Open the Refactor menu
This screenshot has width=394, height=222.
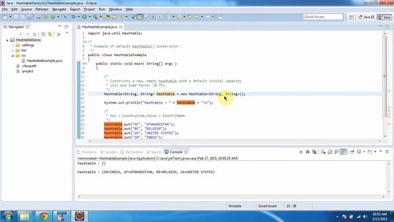click(42, 9)
